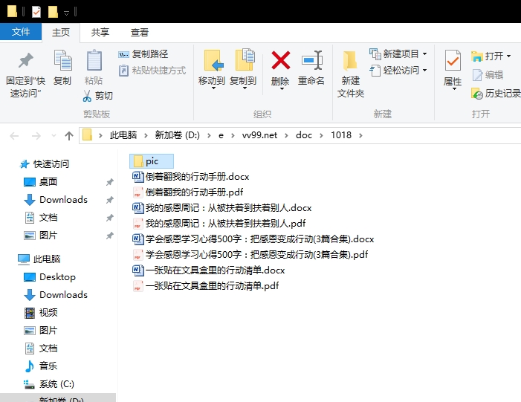The width and height of the screenshot is (521, 402).
Task: Select 倒着翻我的行动手册.docx
Action: tap(191, 177)
